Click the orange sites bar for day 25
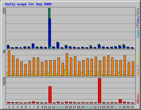Screen dimensions: 141x110 [x=108, y=66]
